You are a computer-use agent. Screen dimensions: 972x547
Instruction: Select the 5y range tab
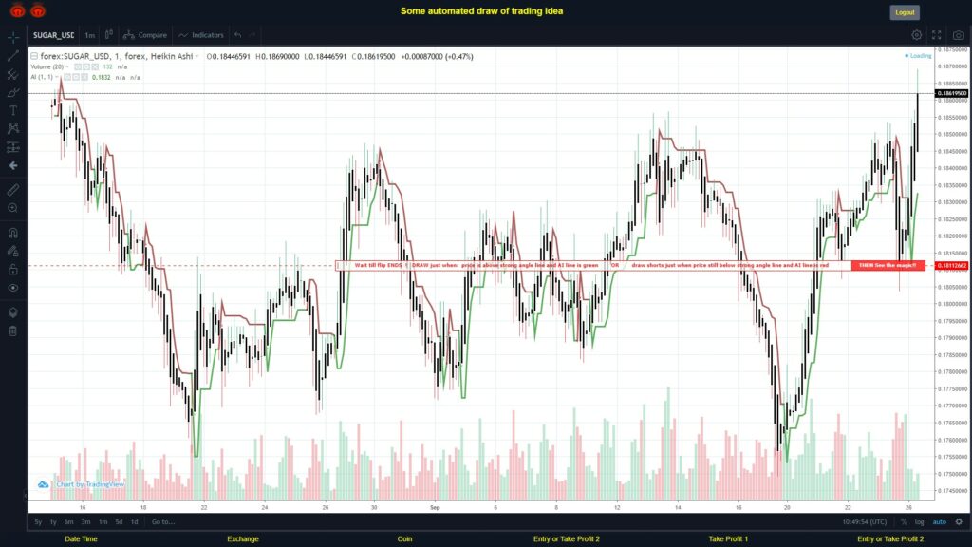38,521
